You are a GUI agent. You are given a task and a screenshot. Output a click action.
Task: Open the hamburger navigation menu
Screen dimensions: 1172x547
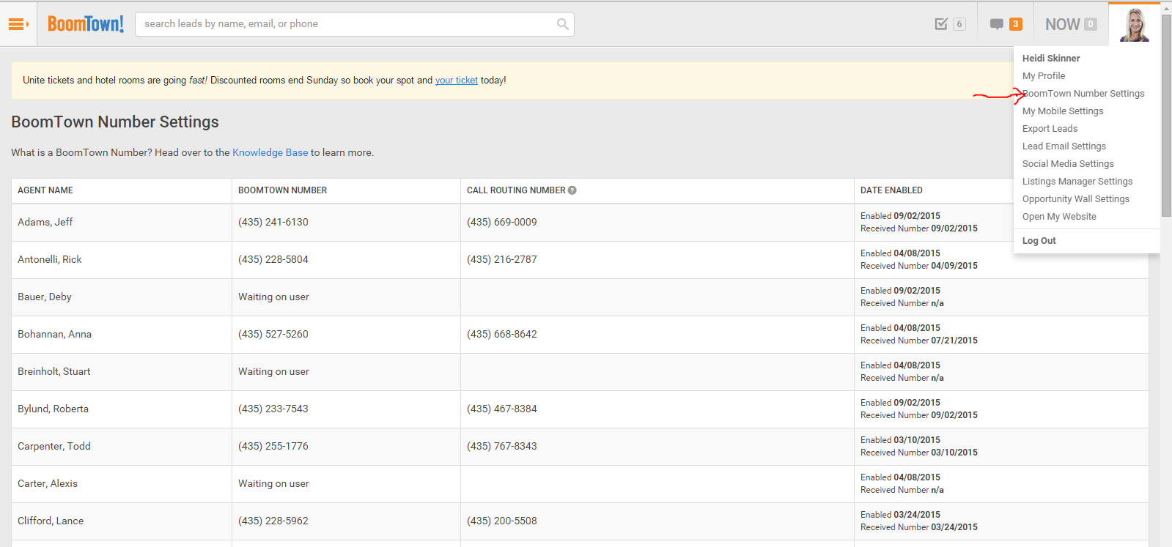18,24
